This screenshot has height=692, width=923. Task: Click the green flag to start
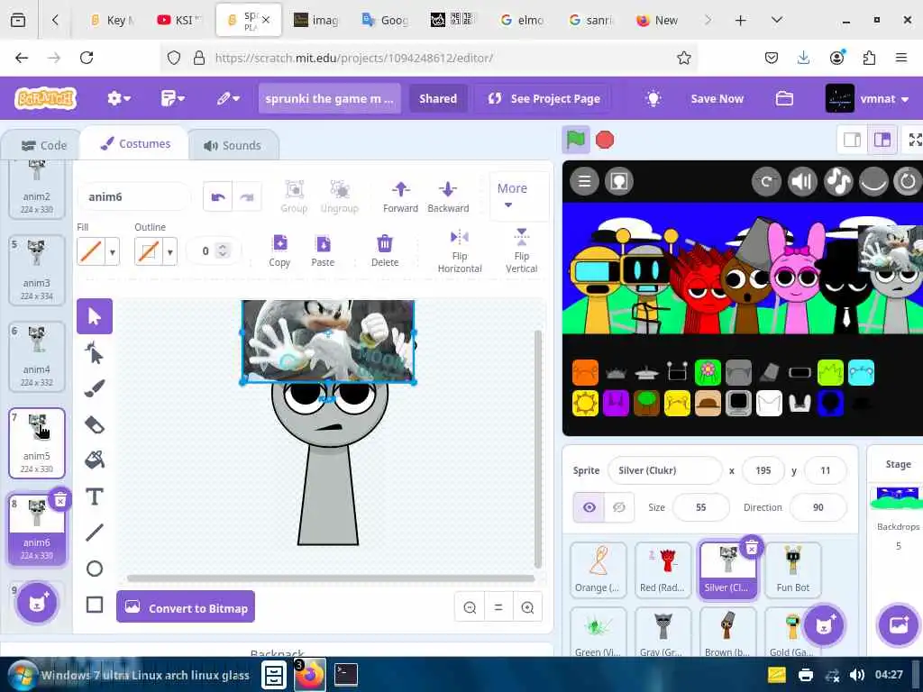click(x=576, y=140)
